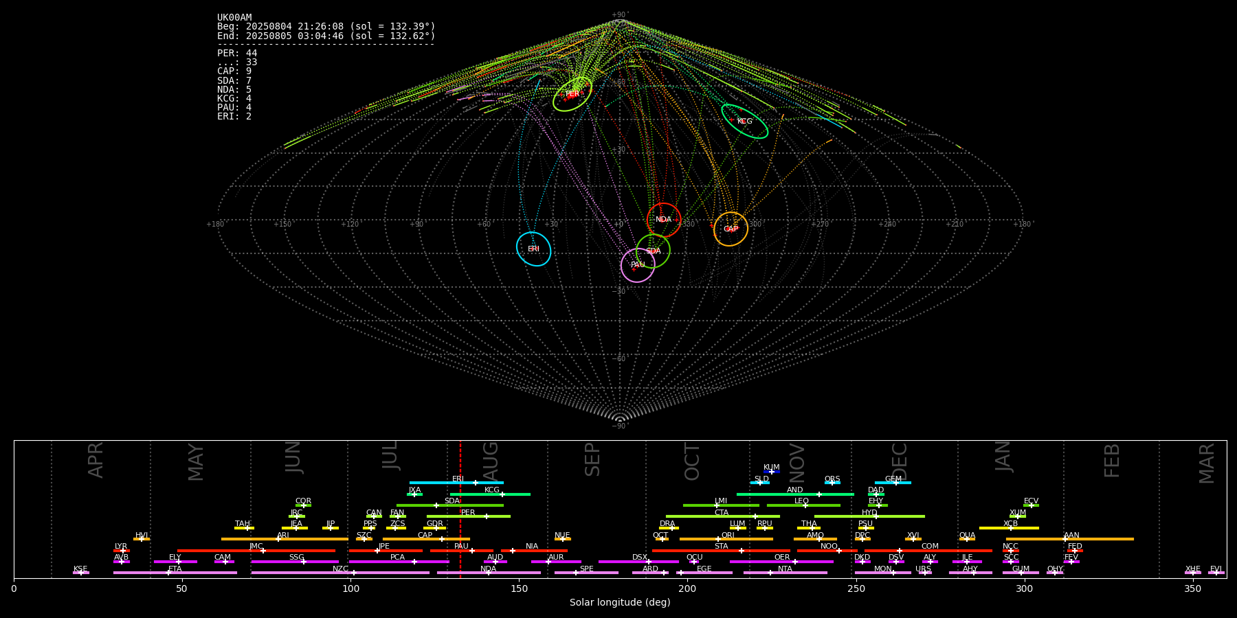The width and height of the screenshot is (1237, 618).
Task: Click the cyan ERI radiant circle on map
Action: [533, 249]
